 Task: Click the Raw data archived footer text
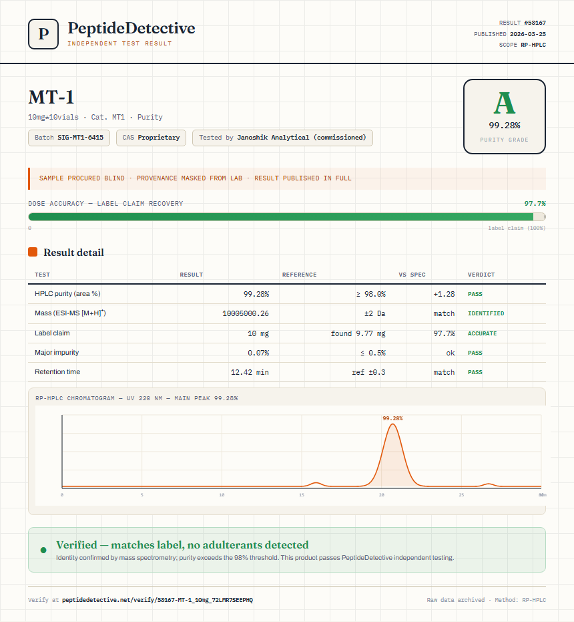[487, 600]
